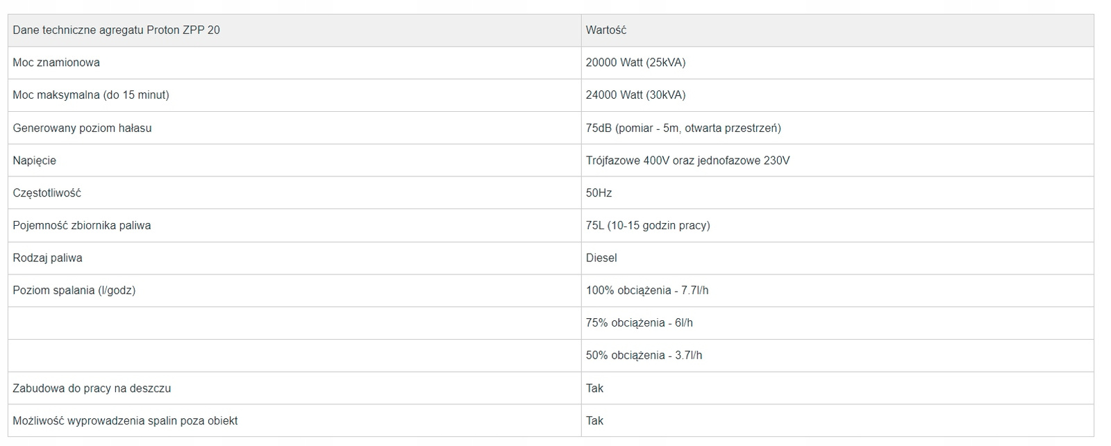Select the 'Rodzaj paliwa' row label
Screen dimensions: 1111x446
pos(47,258)
